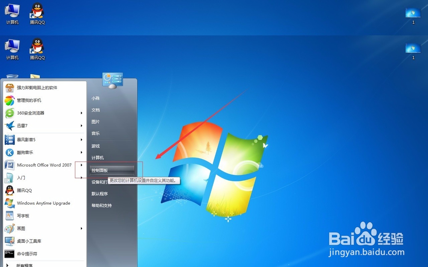Open Microsoft Office Word 2007
The width and height of the screenshot is (428, 267).
(44, 165)
